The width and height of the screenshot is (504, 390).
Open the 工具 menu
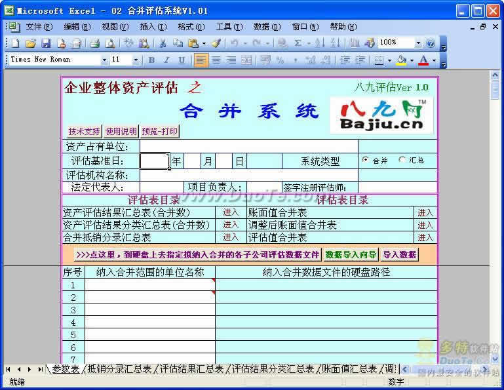point(229,27)
